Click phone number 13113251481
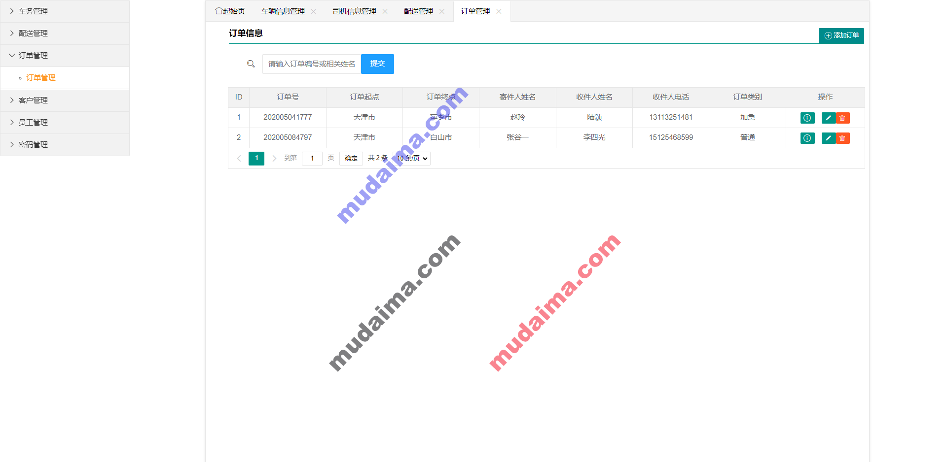The height and width of the screenshot is (462, 947). 671,117
